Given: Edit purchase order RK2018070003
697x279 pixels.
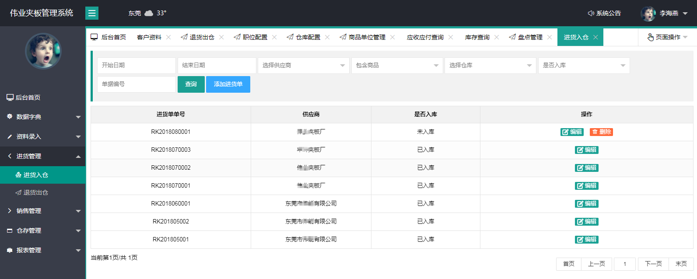Looking at the screenshot, I should pyautogui.click(x=586, y=150).
